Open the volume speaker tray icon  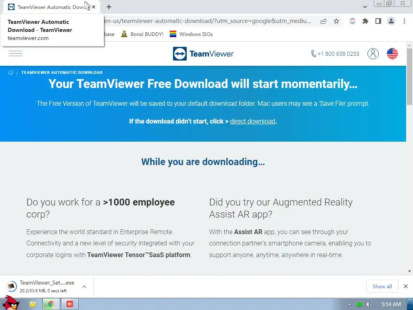coord(369,304)
